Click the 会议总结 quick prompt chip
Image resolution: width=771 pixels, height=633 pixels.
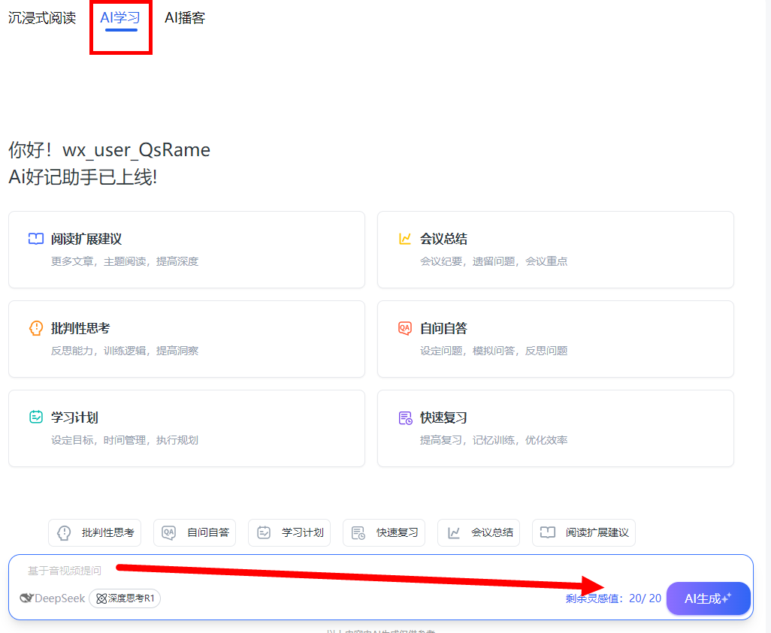(483, 532)
